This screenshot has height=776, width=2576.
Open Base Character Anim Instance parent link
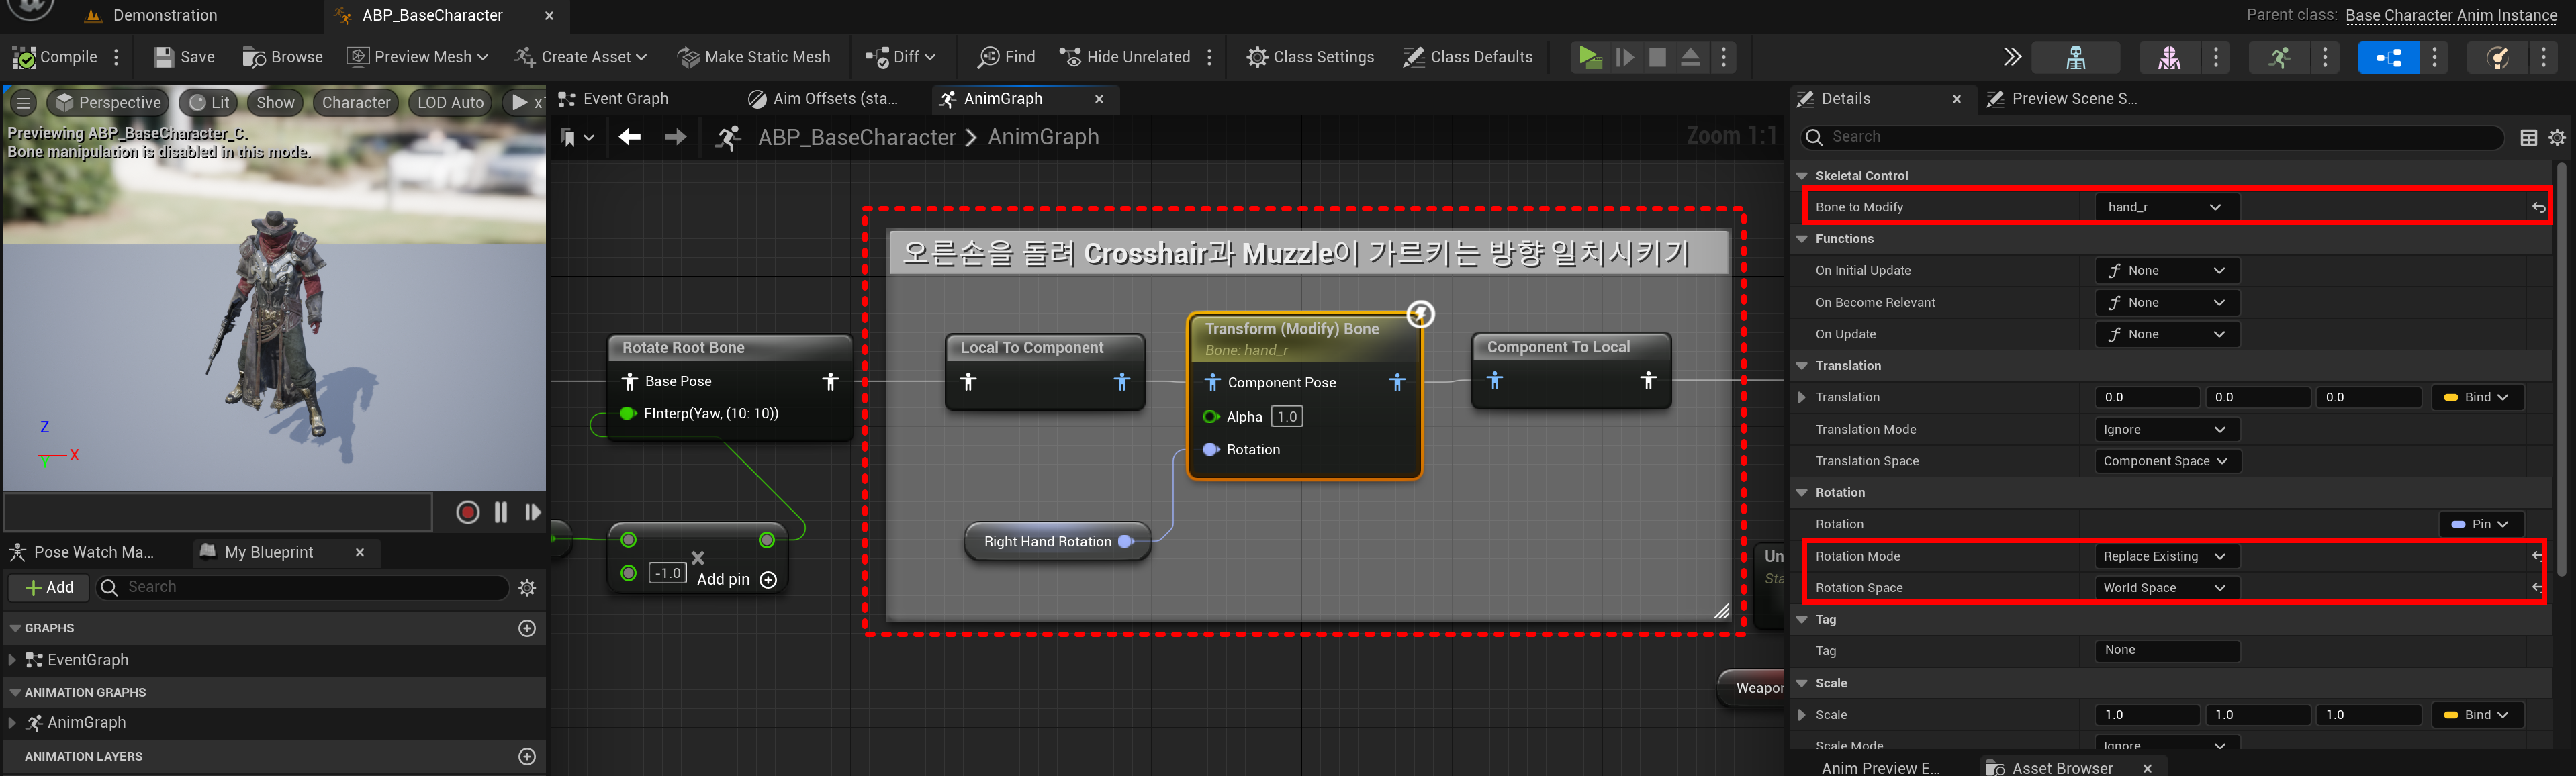click(2450, 15)
